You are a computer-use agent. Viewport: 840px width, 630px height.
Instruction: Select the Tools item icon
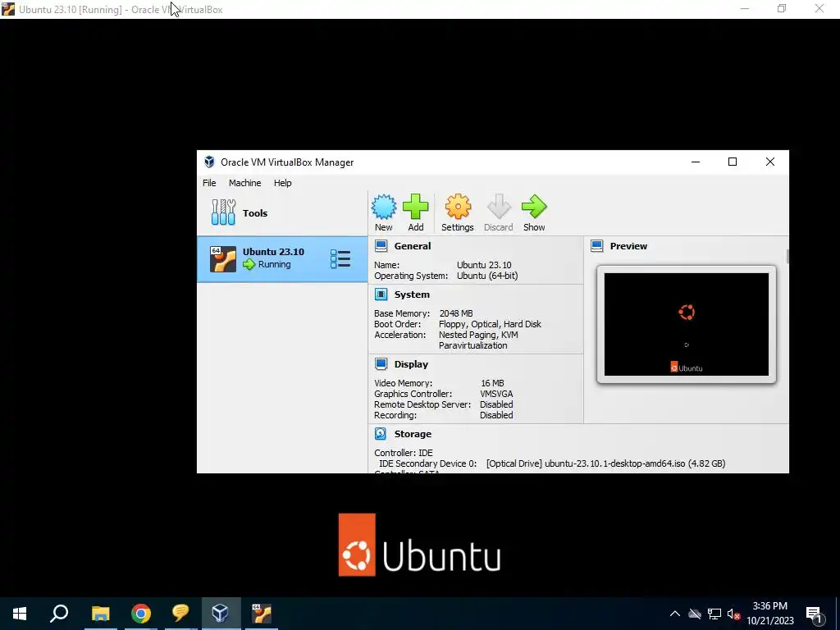coord(223,212)
